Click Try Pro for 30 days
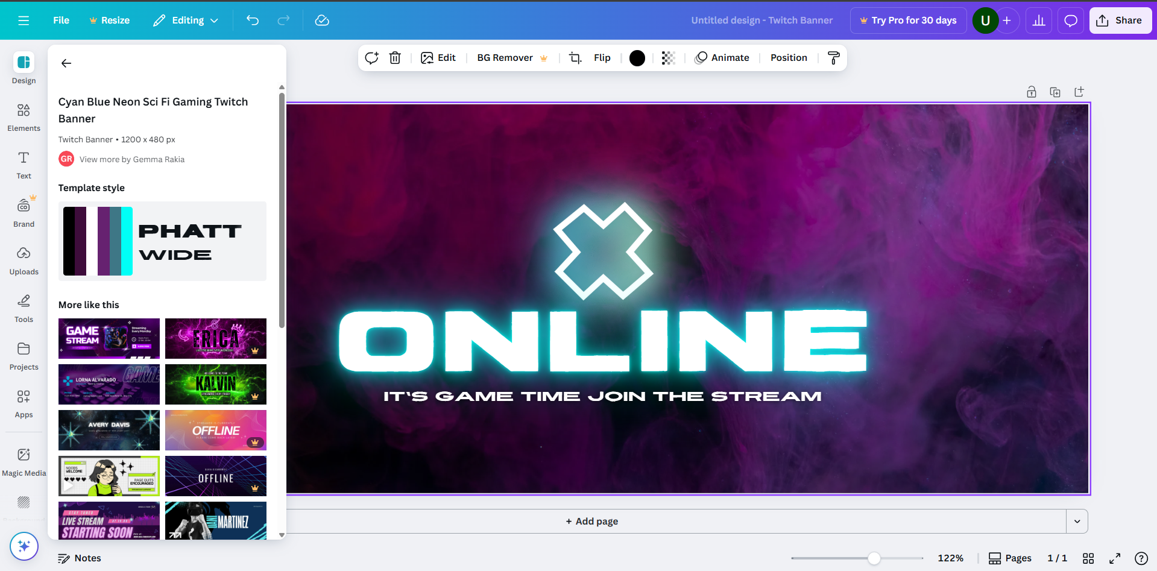 pyautogui.click(x=908, y=20)
